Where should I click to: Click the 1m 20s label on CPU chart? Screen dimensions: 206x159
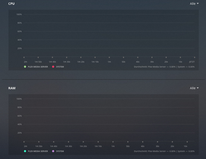(x=81, y=62)
